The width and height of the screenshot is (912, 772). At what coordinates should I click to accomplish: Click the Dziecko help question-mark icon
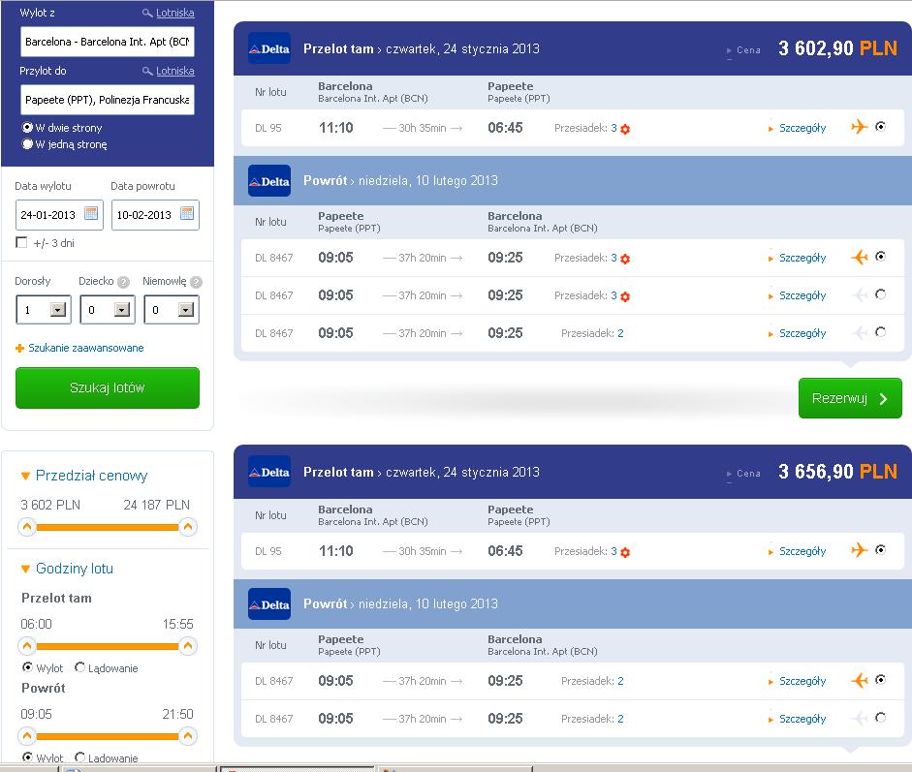coord(123,283)
